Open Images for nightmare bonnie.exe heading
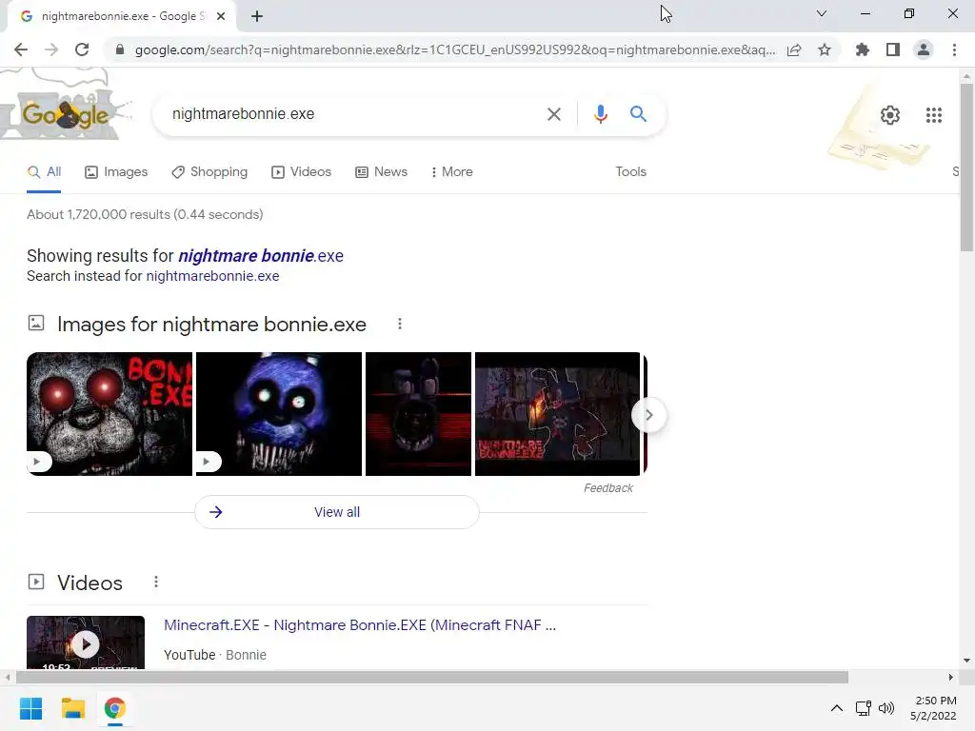The height and width of the screenshot is (731, 975). [x=211, y=324]
